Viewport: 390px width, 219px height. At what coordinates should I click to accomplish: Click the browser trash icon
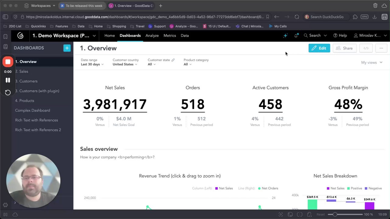[x=375, y=5]
